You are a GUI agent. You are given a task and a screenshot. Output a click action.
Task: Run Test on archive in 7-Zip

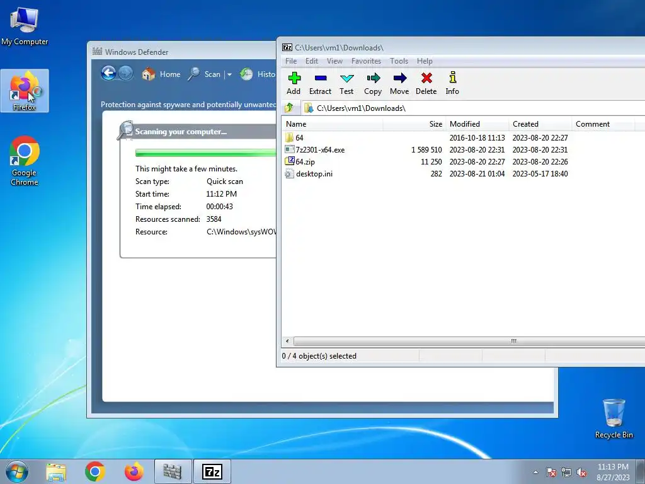coord(346,84)
